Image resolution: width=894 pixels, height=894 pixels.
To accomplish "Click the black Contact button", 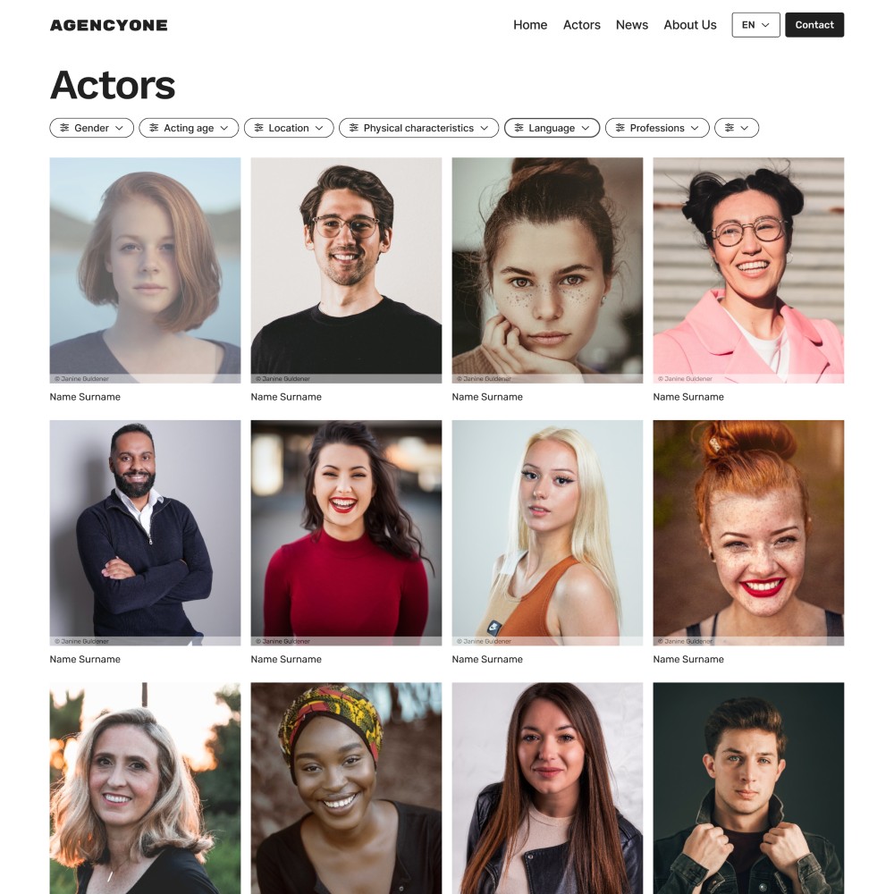I will [814, 25].
